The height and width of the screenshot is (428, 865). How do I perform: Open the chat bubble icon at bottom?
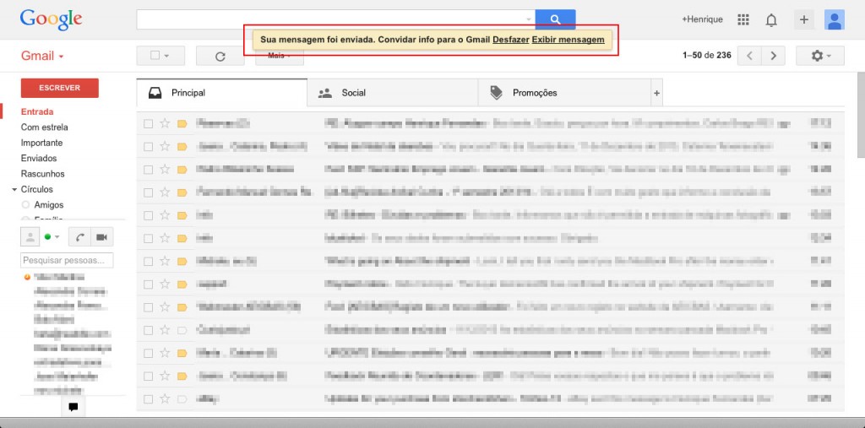coord(73,407)
